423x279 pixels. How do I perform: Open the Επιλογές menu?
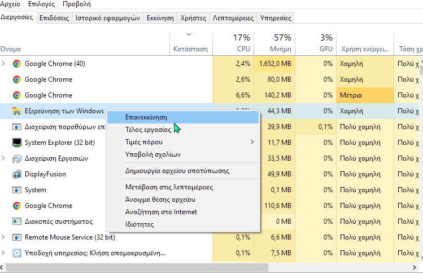point(41,4)
